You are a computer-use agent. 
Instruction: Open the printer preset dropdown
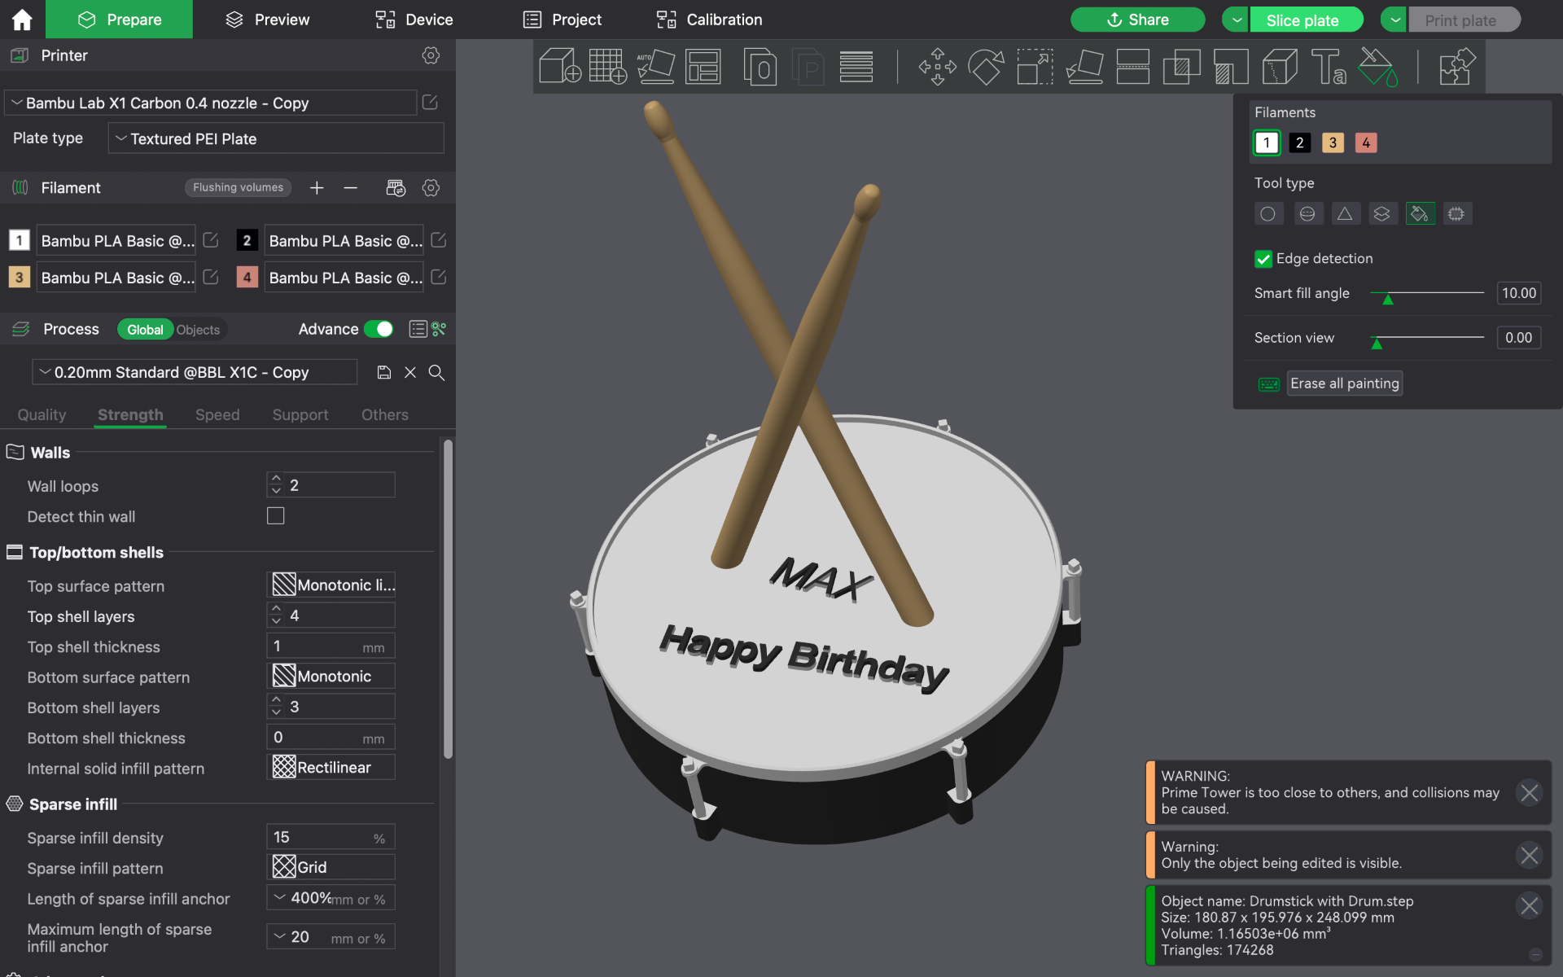coord(212,103)
